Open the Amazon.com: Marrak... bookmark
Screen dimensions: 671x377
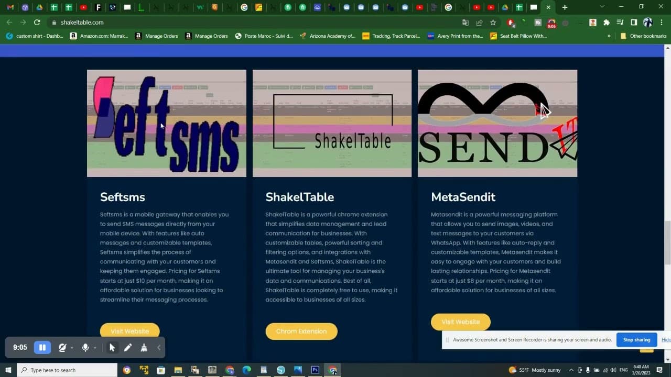[99, 36]
